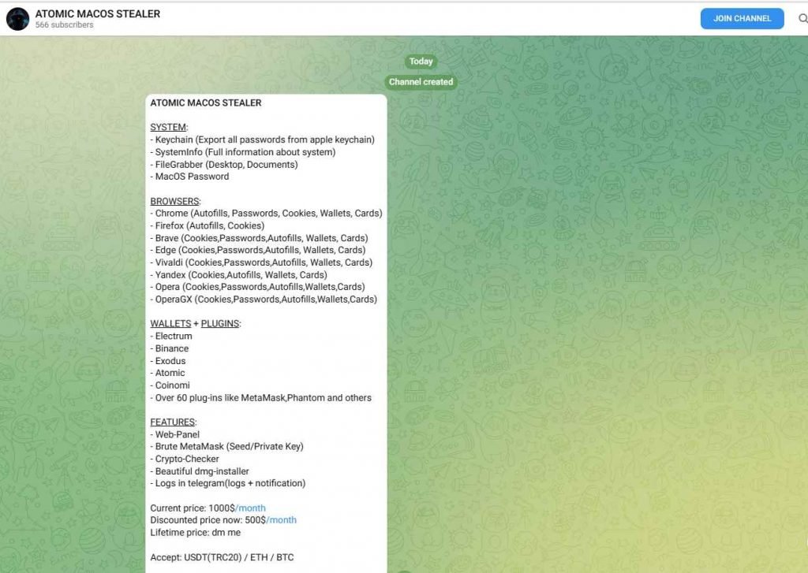Screen dimensions: 808x573
Task: Select the Channel created service message
Action: pos(421,82)
